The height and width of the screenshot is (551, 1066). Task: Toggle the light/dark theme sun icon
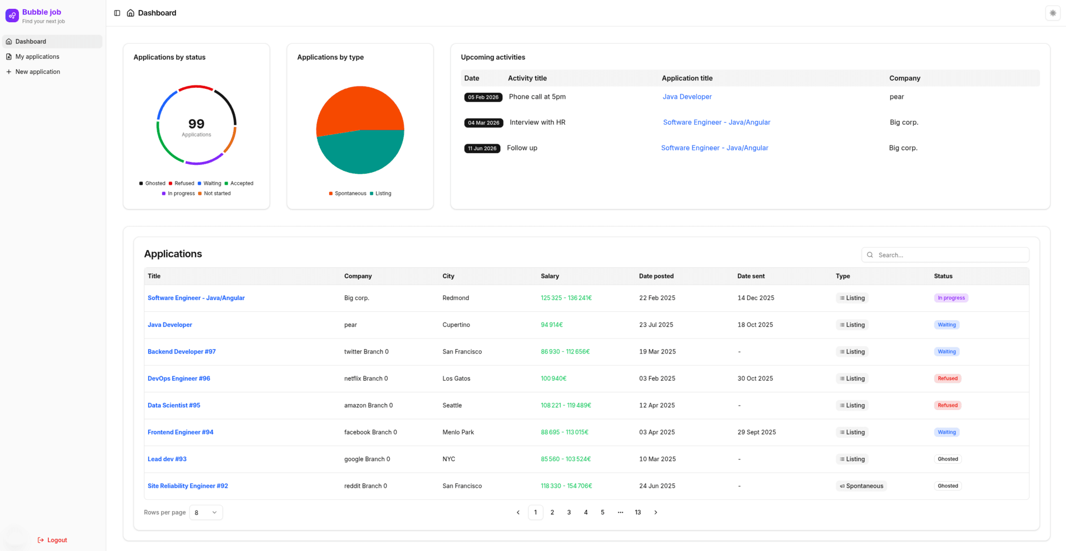click(1053, 13)
